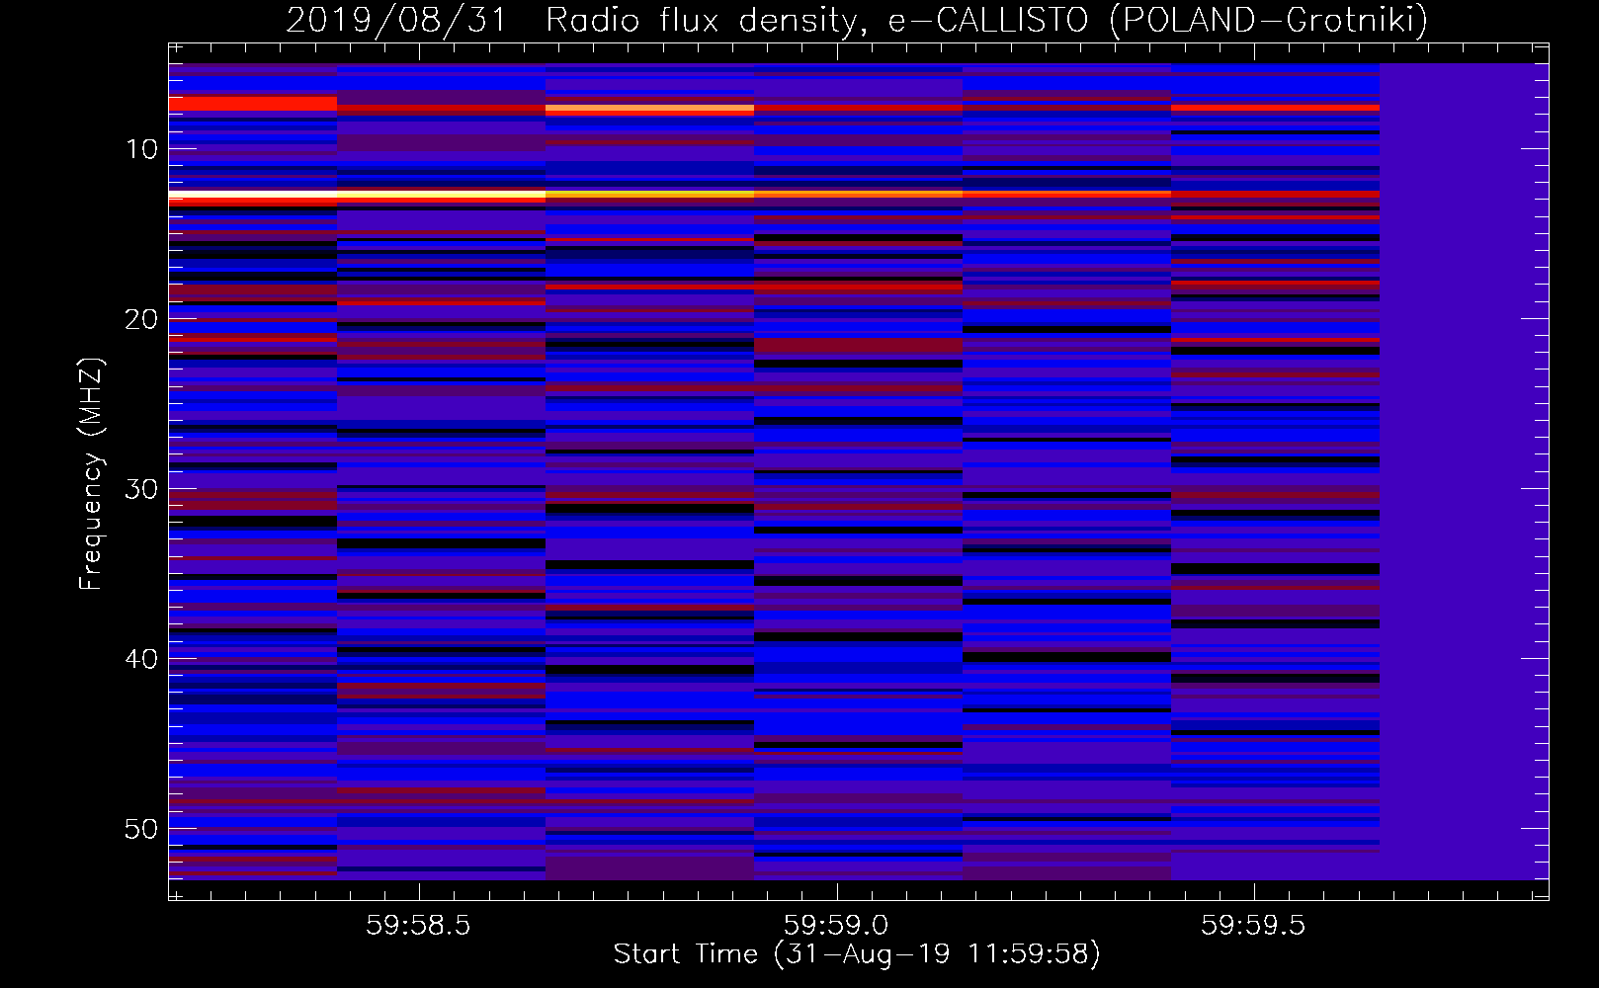Click the frequency tick label 10
The height and width of the screenshot is (988, 1599).
click(x=142, y=149)
